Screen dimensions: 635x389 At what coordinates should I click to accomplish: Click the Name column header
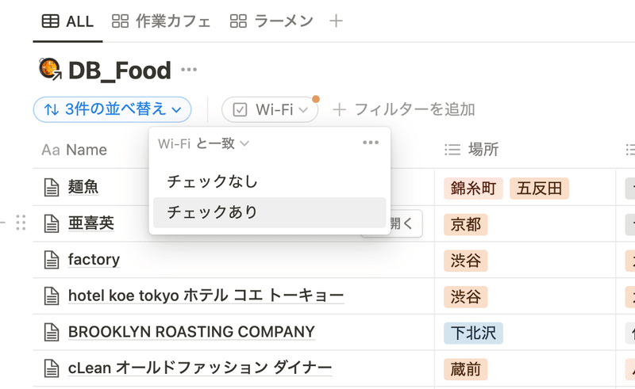point(75,150)
